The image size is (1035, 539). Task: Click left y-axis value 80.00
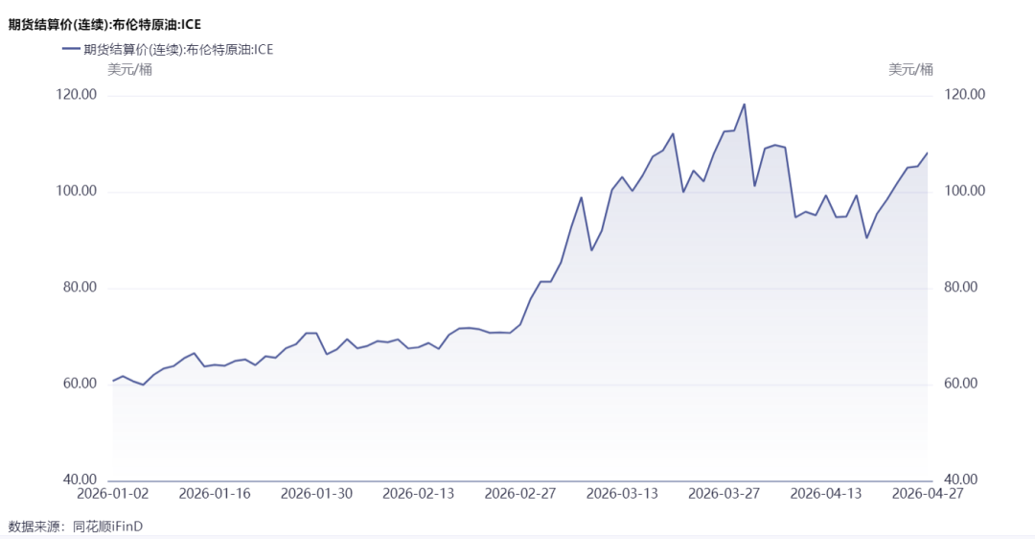80,288
